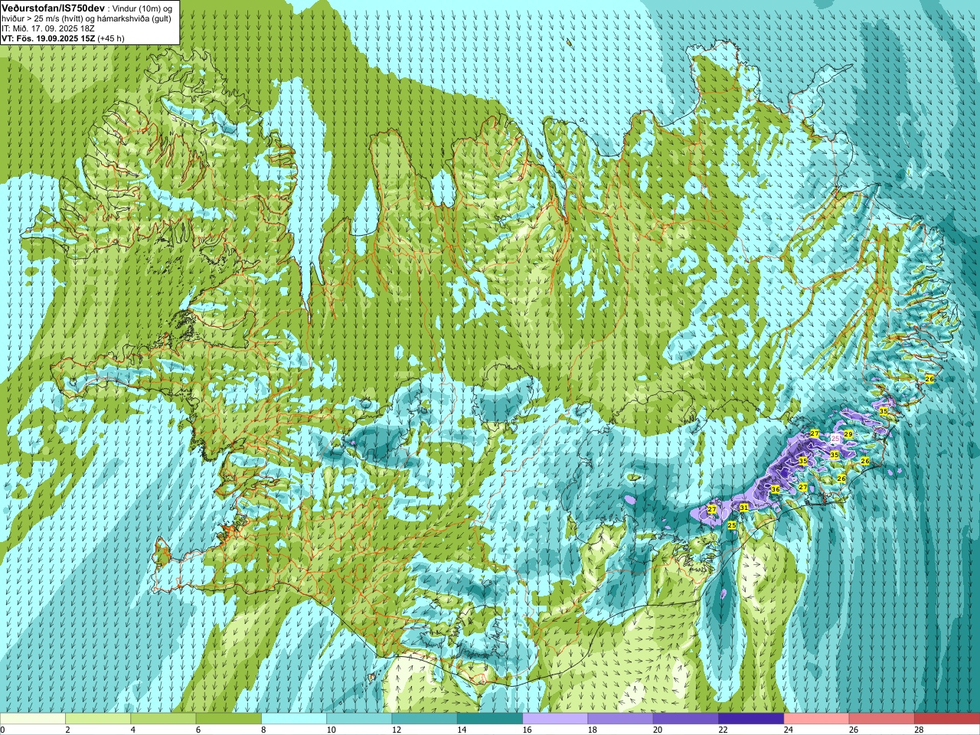
Task: Click the legend scale number "16"
Action: [x=527, y=730]
